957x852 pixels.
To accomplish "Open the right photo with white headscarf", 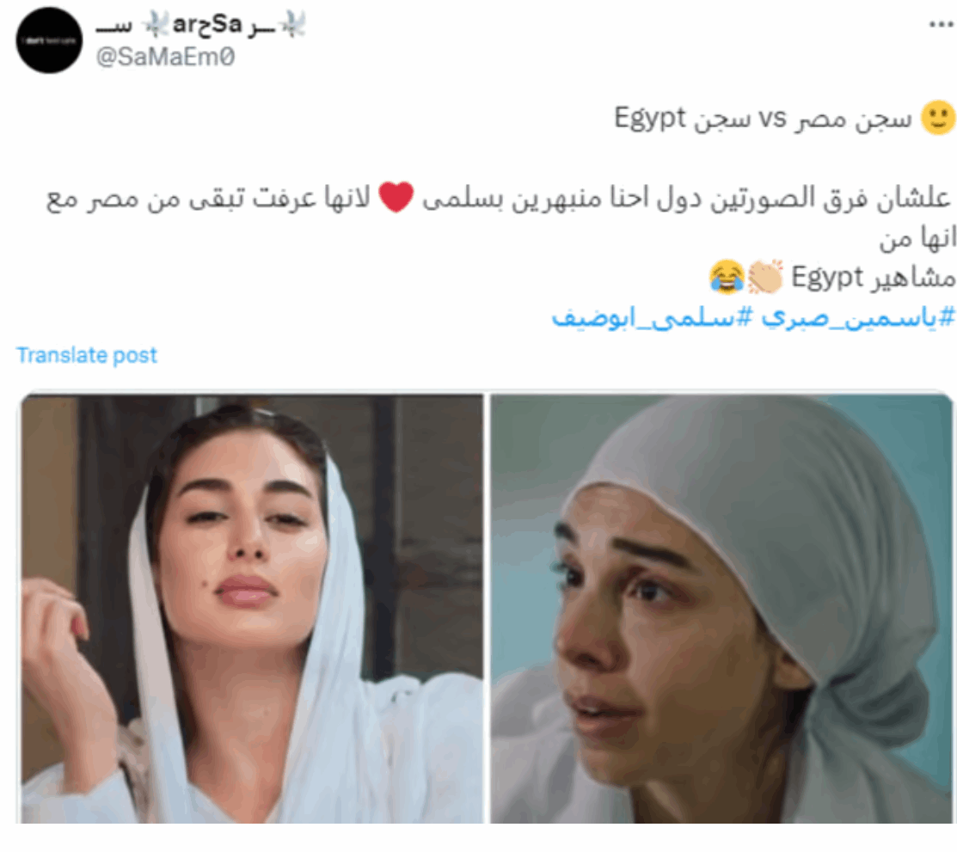I will (721, 609).
